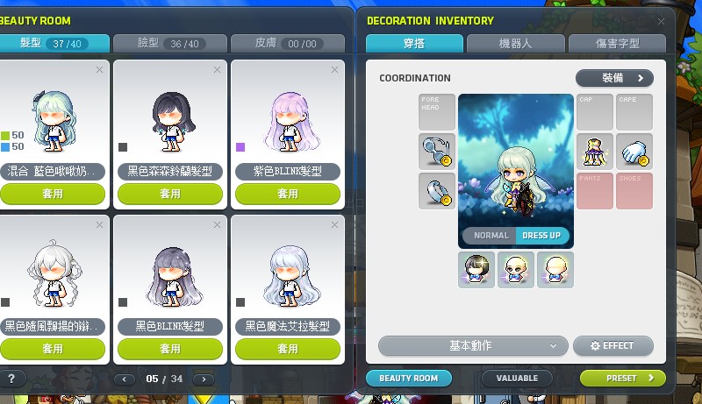Click the purple dress outfit slot

[x=595, y=152]
